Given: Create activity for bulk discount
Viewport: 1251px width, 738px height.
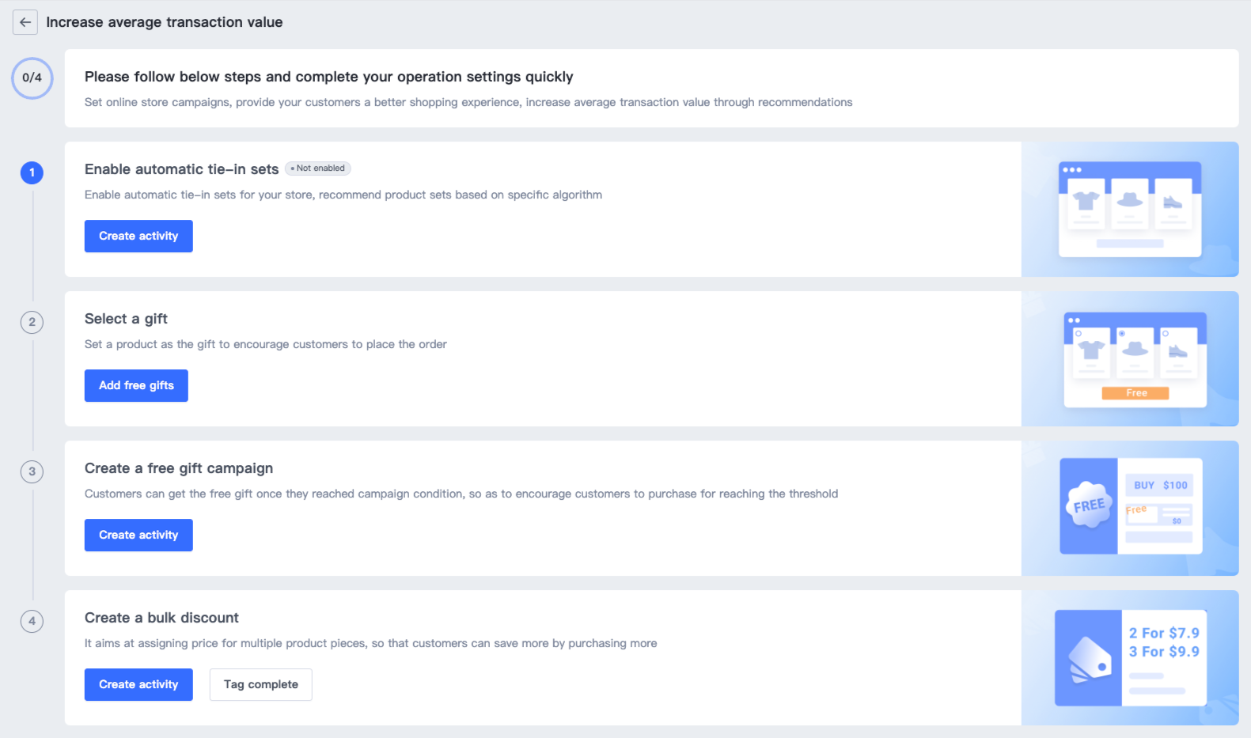Looking at the screenshot, I should point(138,684).
